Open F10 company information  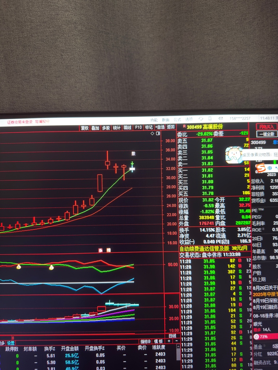pyautogui.click(x=138, y=128)
